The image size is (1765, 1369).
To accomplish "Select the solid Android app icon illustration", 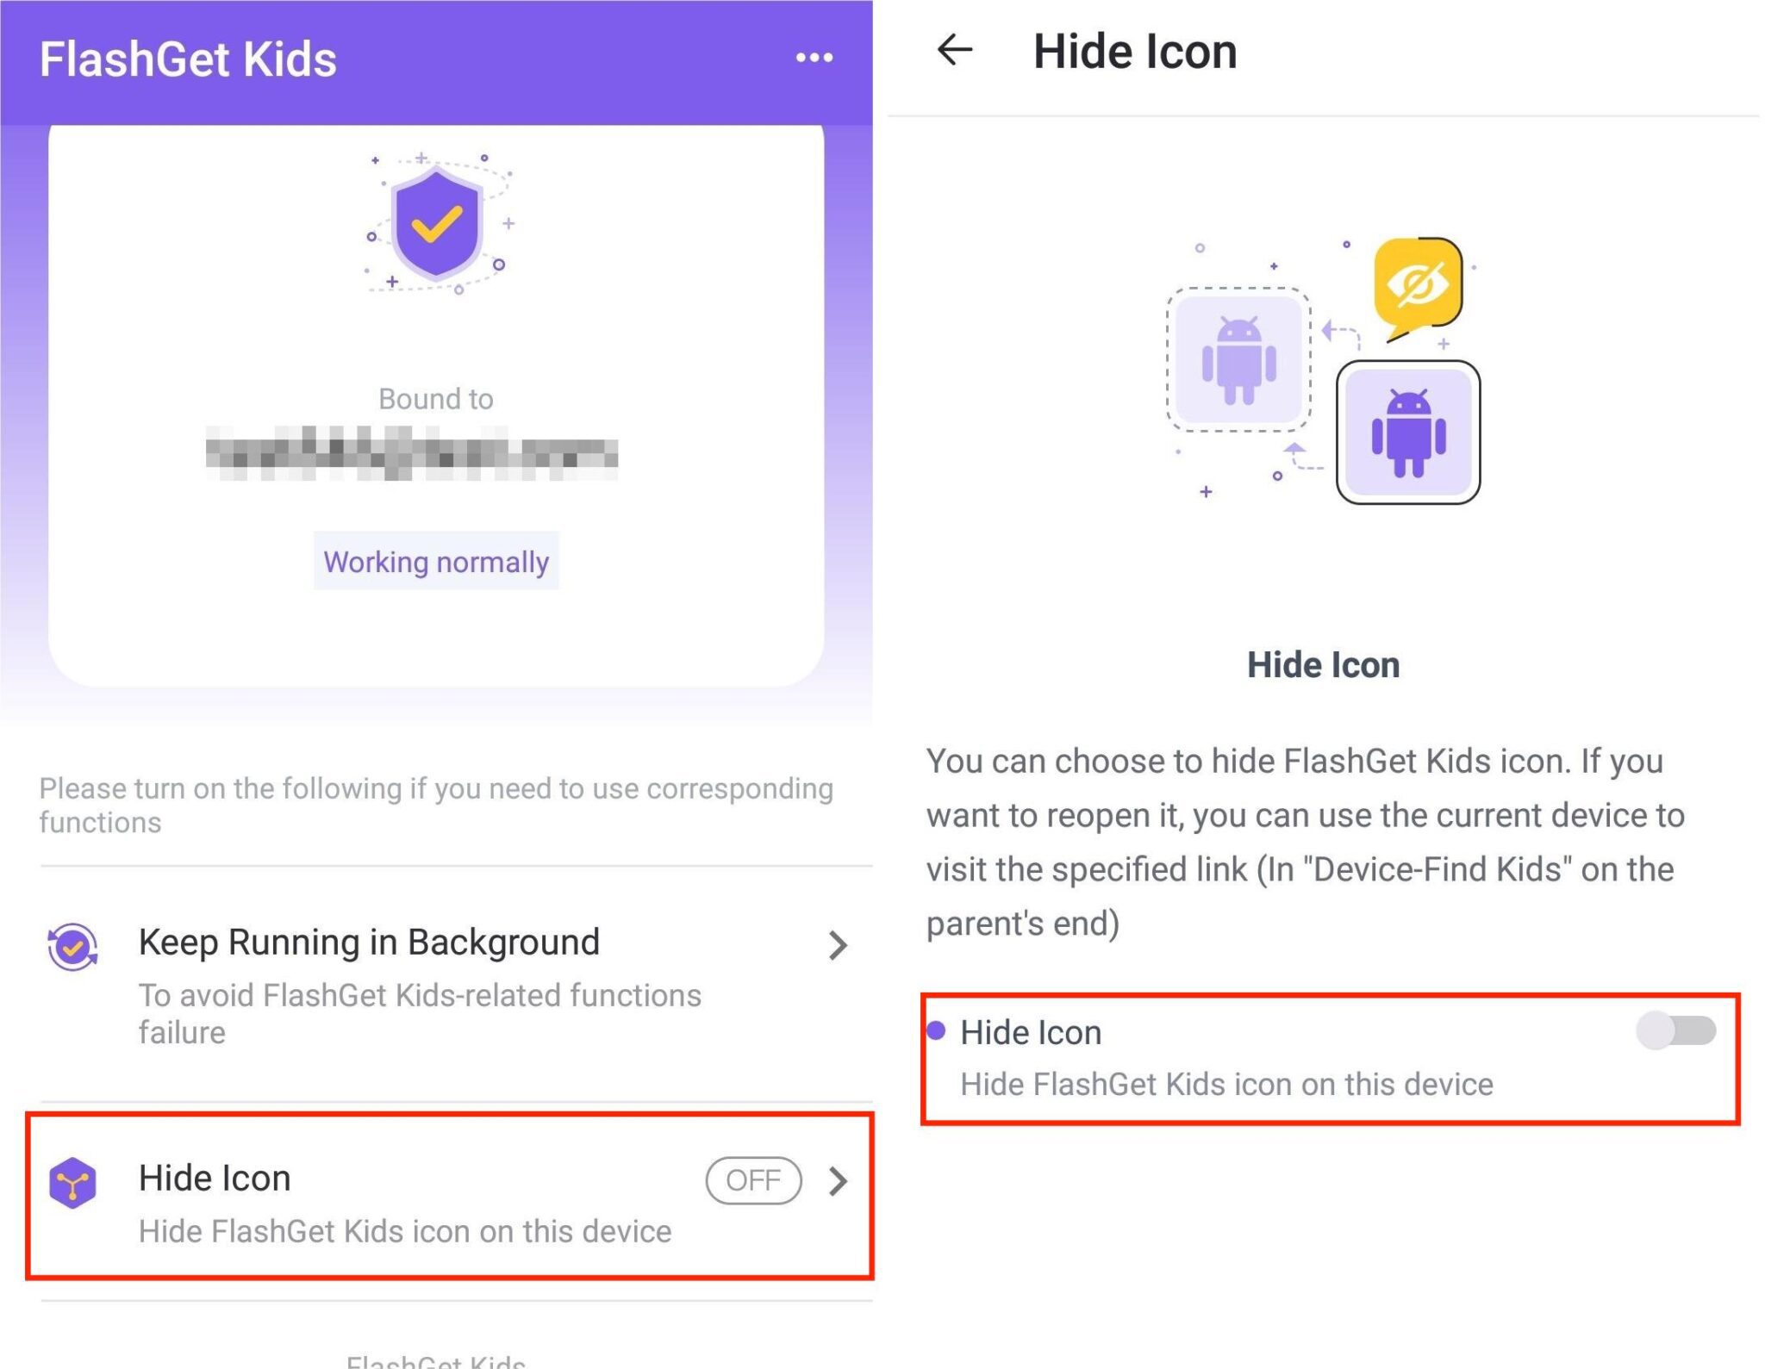I will 1408,435.
